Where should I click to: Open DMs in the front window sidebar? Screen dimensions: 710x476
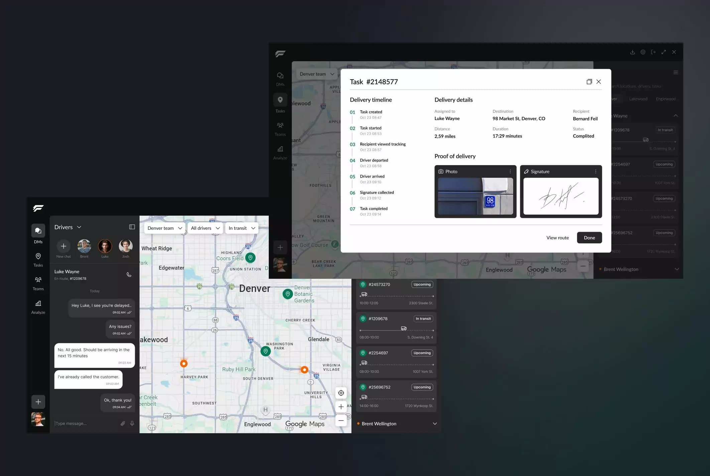(x=38, y=234)
